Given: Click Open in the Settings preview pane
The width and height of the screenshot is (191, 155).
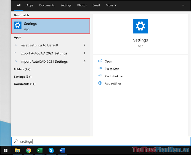Looking at the screenshot, I should coord(108,62).
